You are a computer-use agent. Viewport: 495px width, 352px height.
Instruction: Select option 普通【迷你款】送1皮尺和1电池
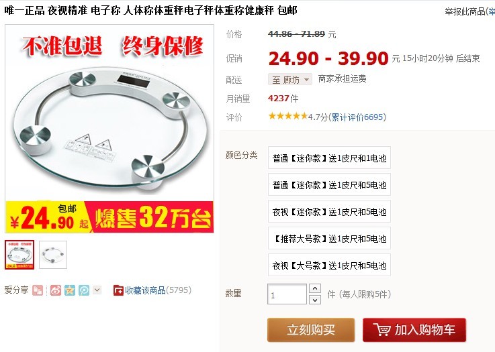[x=329, y=158]
